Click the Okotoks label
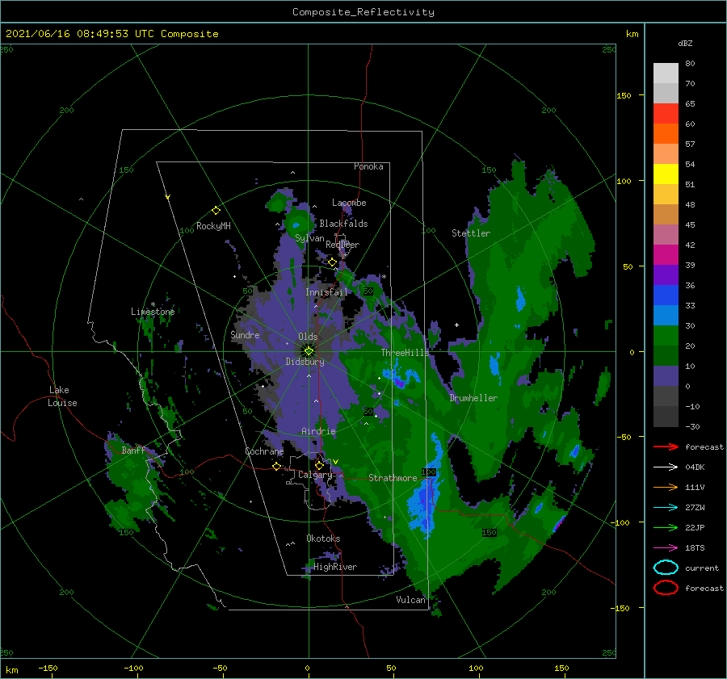The height and width of the screenshot is (679, 727). point(323,539)
